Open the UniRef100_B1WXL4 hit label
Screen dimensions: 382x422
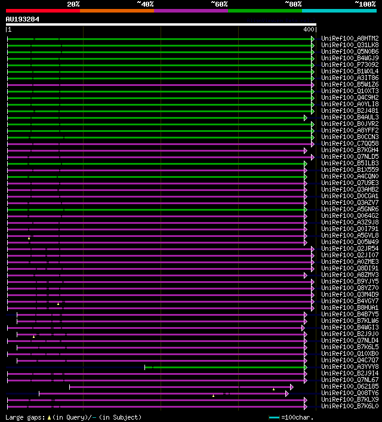pos(350,71)
